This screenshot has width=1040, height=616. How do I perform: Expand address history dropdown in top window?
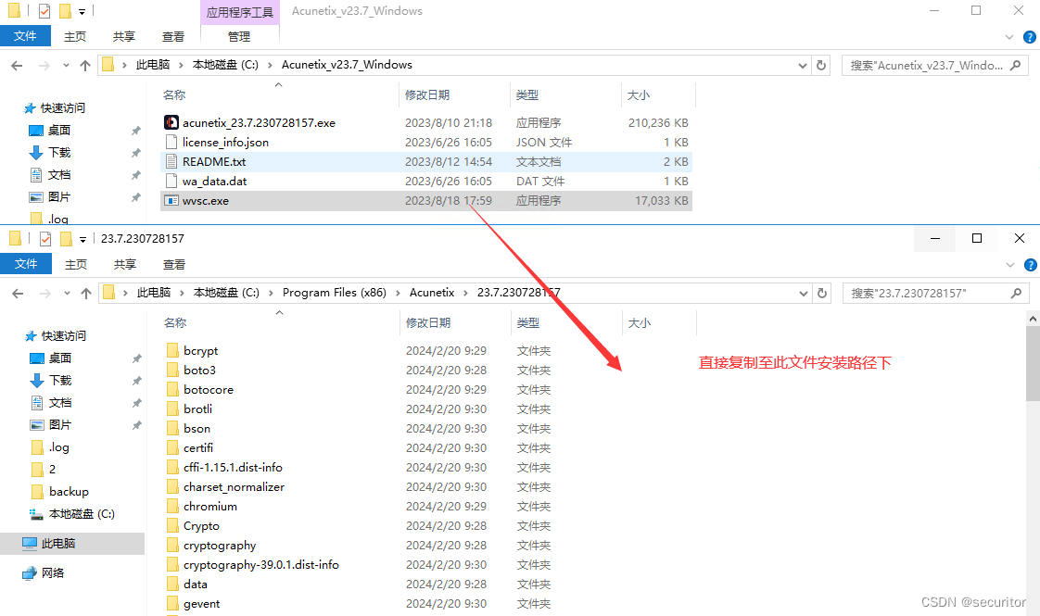pyautogui.click(x=803, y=66)
